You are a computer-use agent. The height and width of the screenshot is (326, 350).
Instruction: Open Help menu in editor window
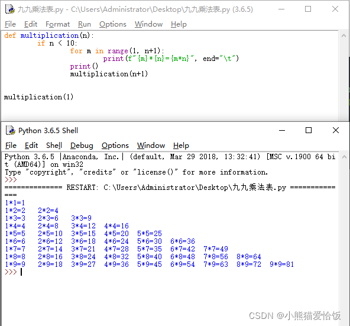coord(179,24)
